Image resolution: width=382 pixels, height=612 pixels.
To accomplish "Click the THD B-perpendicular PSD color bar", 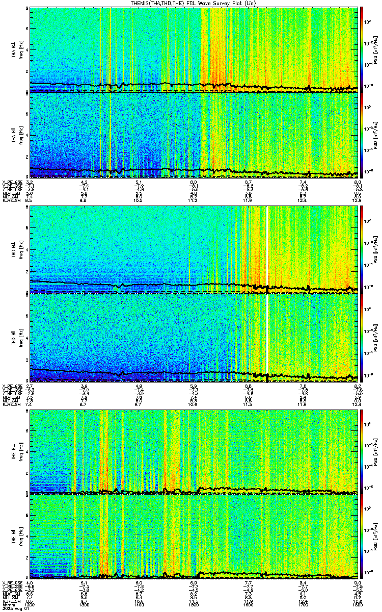I will (x=362, y=249).
